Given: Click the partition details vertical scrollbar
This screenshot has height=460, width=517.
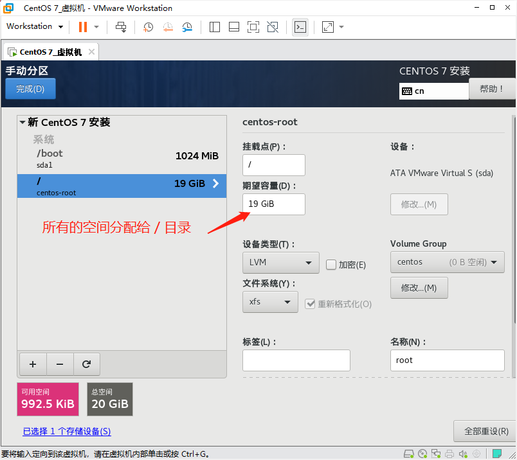Looking at the screenshot, I should (x=514, y=220).
